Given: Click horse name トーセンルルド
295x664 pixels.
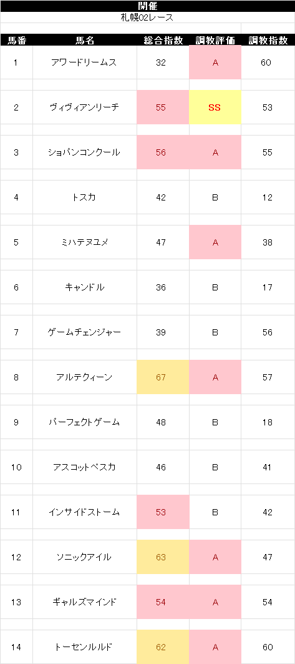Looking at the screenshot, I should click(x=85, y=647).
